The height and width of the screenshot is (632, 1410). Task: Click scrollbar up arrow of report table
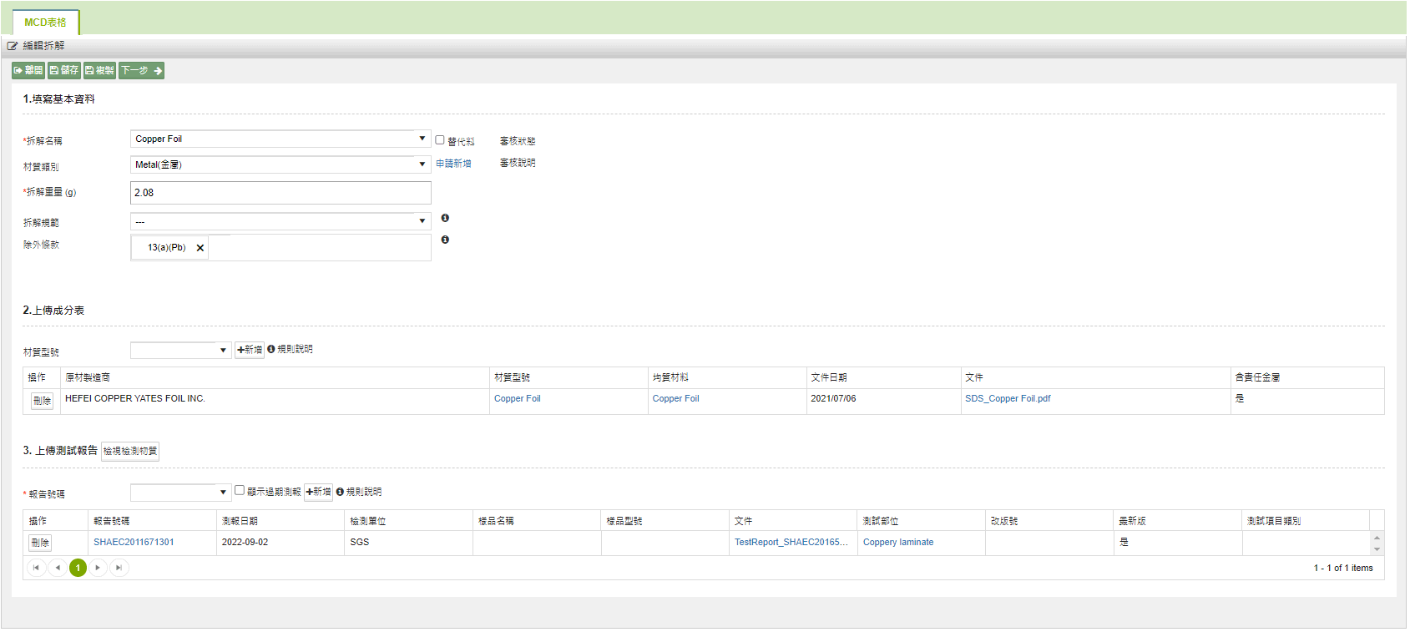[1377, 537]
